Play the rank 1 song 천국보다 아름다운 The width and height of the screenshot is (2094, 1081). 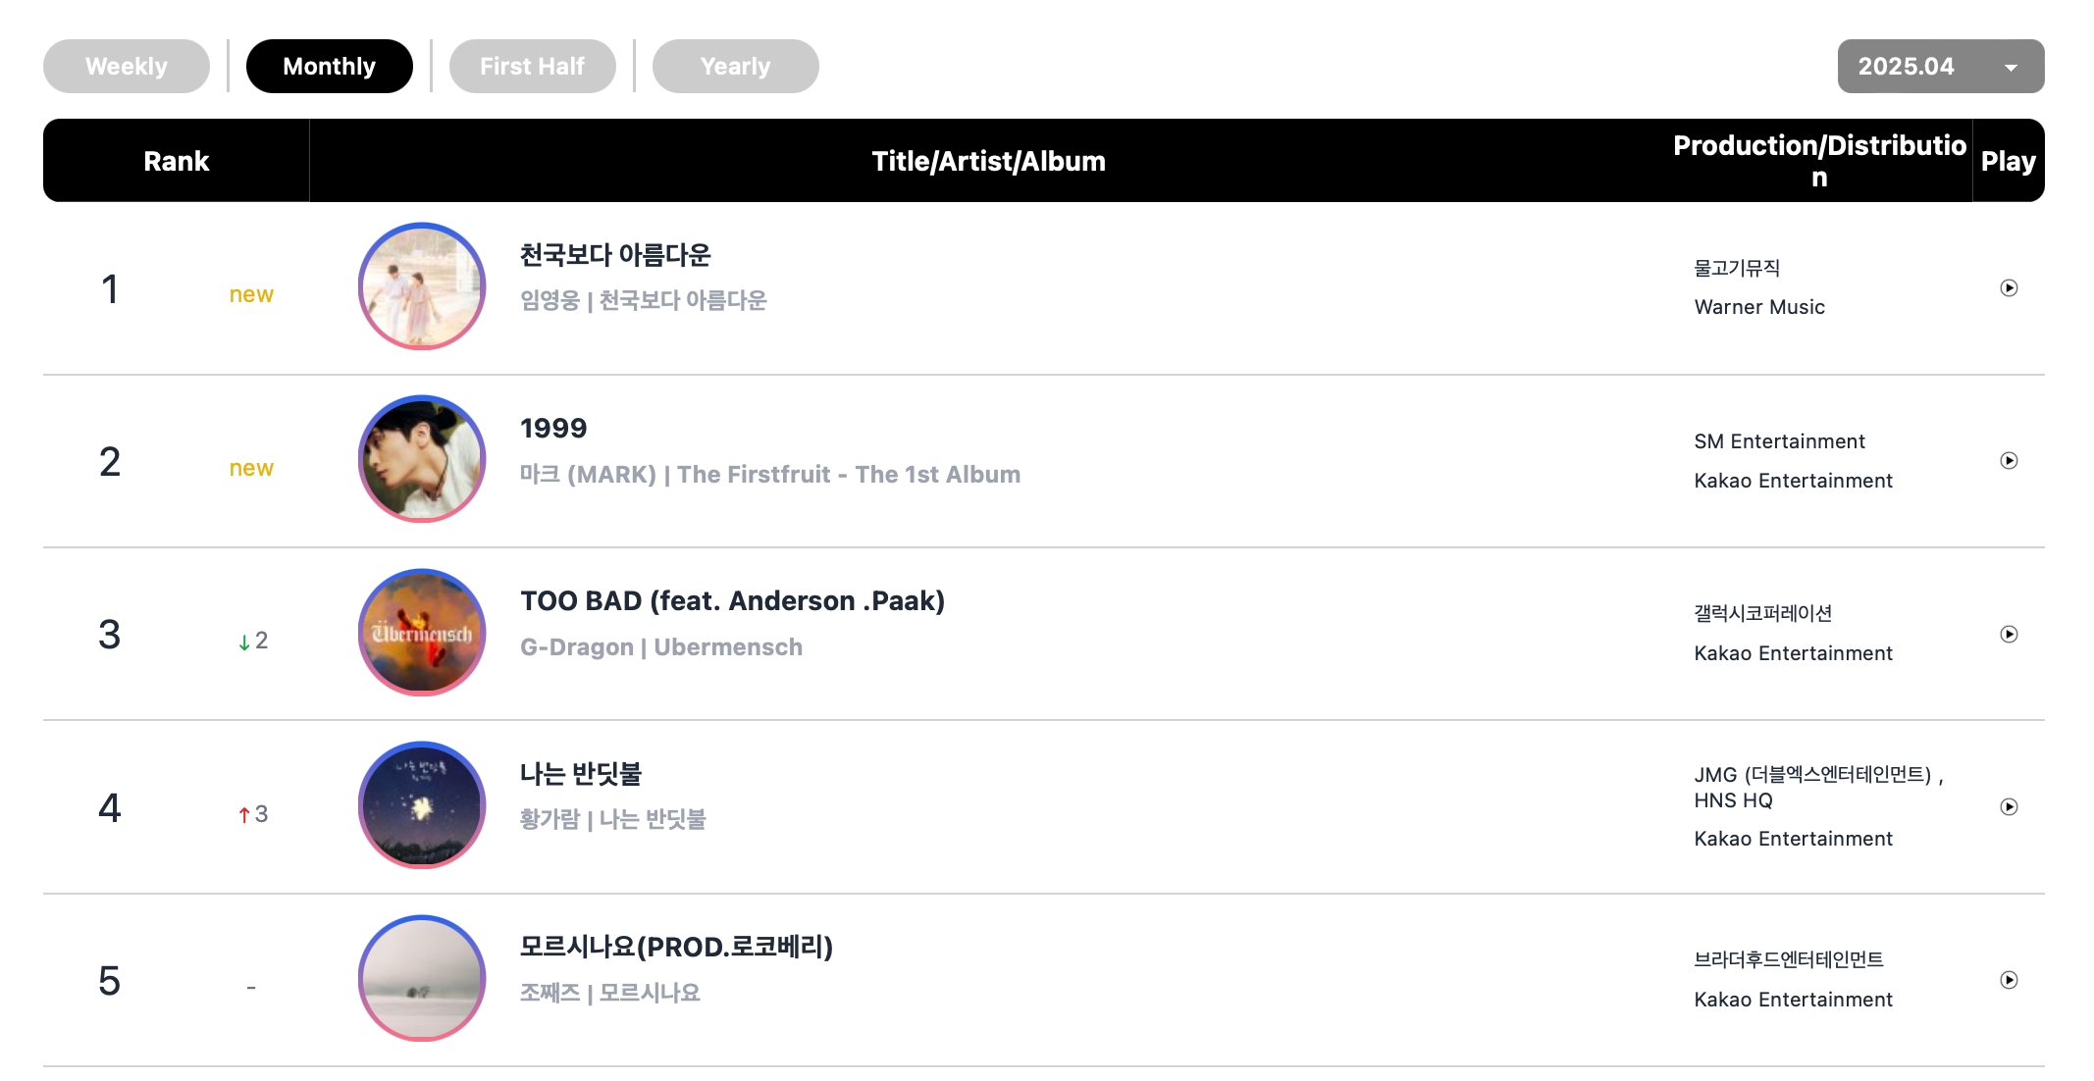2009,288
